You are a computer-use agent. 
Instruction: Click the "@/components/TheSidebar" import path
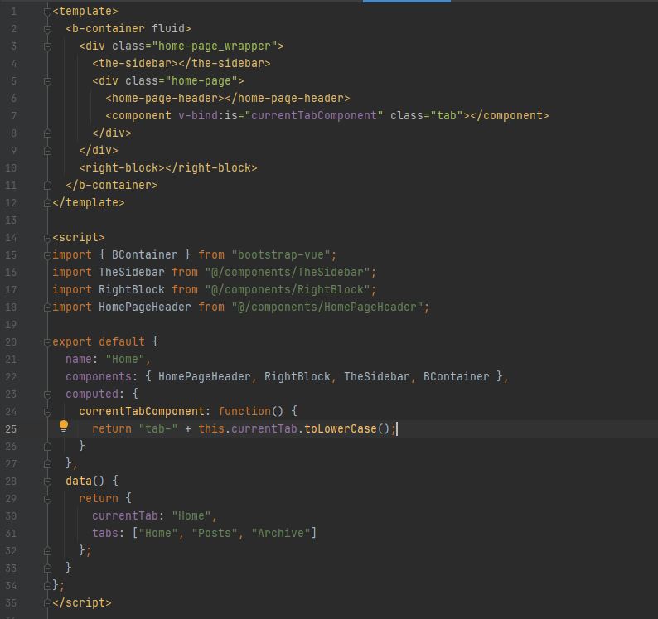pos(288,273)
